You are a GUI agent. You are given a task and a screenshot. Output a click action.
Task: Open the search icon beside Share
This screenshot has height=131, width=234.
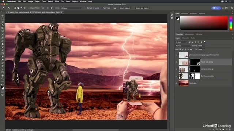(223, 8)
